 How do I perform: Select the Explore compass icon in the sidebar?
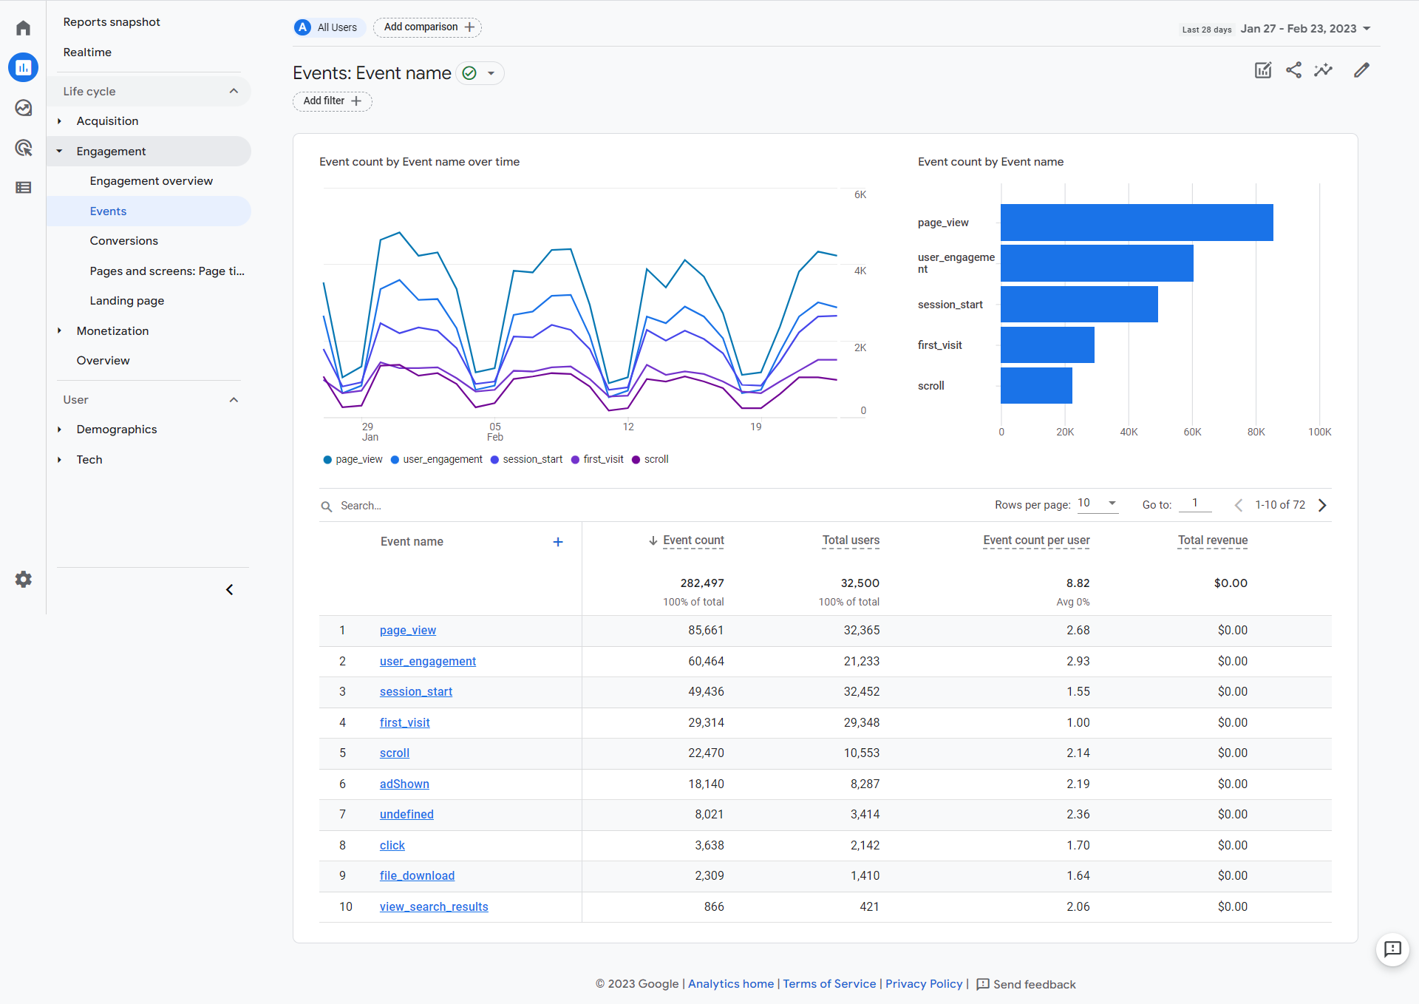pyautogui.click(x=23, y=107)
